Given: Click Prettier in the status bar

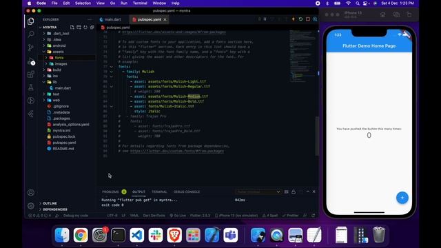Looking at the screenshot, I should coord(290,216).
